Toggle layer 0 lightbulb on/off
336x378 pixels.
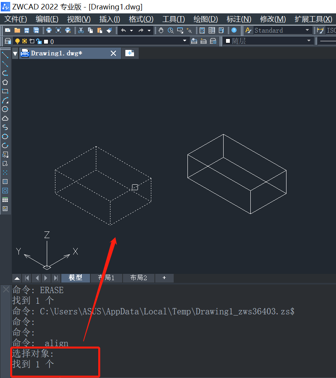(x=17, y=41)
